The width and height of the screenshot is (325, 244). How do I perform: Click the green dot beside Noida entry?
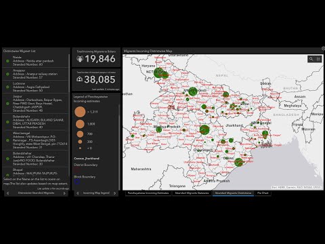coord(7,61)
